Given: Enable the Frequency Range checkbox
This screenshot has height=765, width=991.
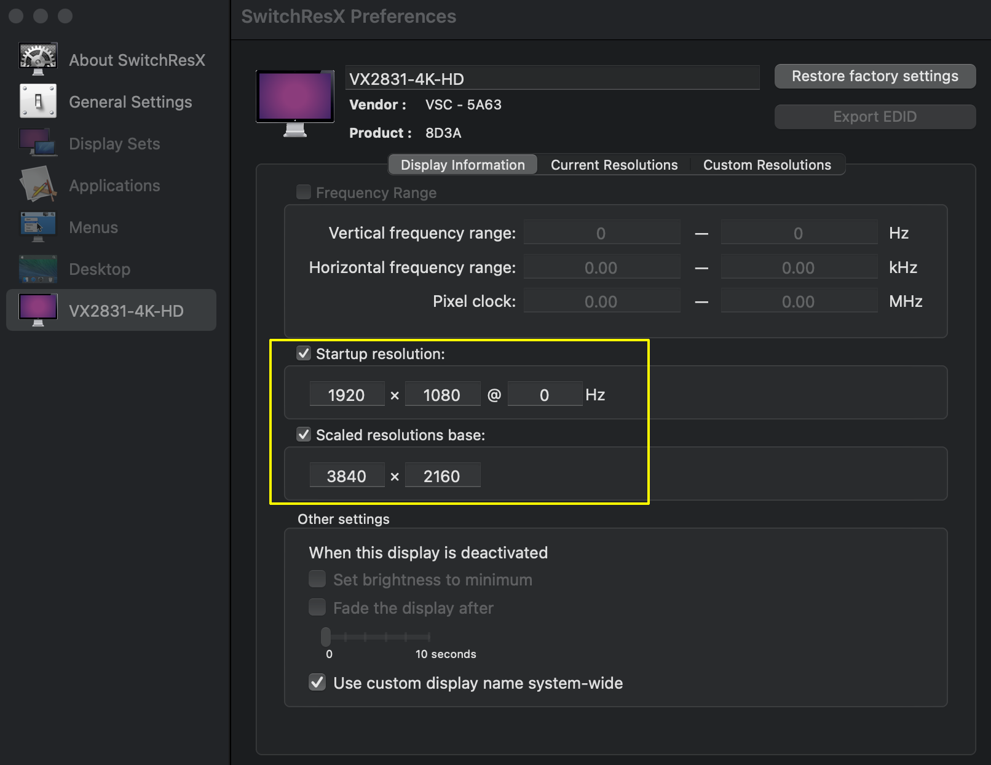Looking at the screenshot, I should 304,192.
